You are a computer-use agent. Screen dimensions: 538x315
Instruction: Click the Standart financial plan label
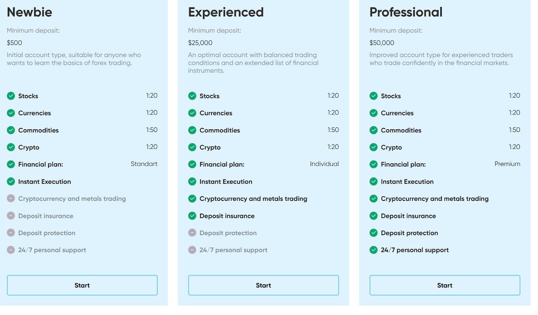144,164
